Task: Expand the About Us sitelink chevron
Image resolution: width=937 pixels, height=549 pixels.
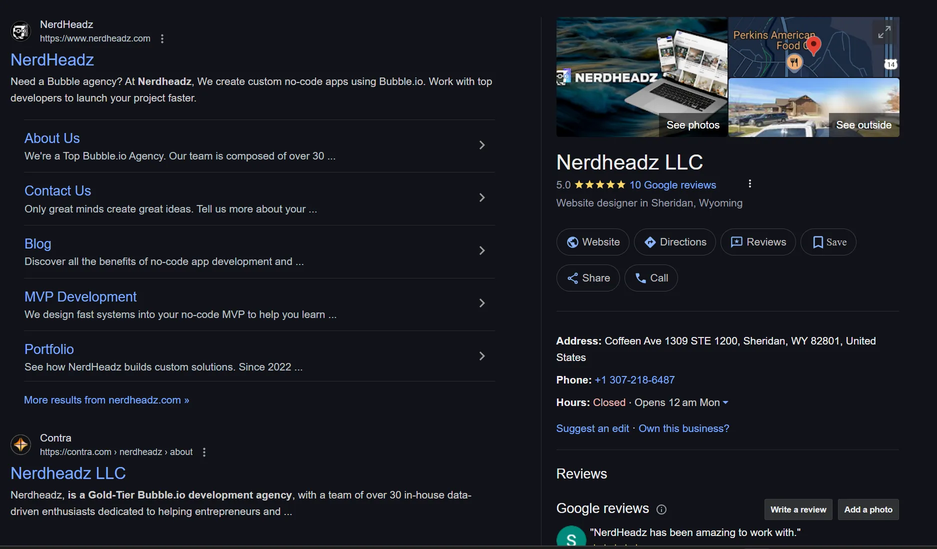Action: 482,145
